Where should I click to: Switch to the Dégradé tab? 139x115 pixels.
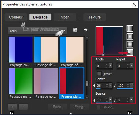(x=40, y=17)
